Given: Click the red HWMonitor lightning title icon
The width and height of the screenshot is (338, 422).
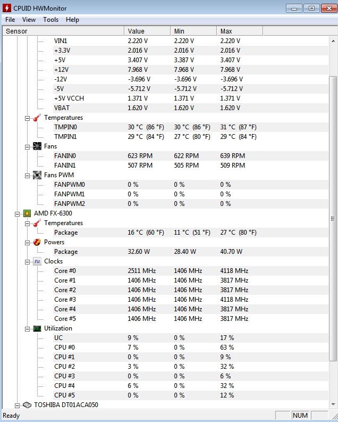Looking at the screenshot, I should tap(7, 8).
